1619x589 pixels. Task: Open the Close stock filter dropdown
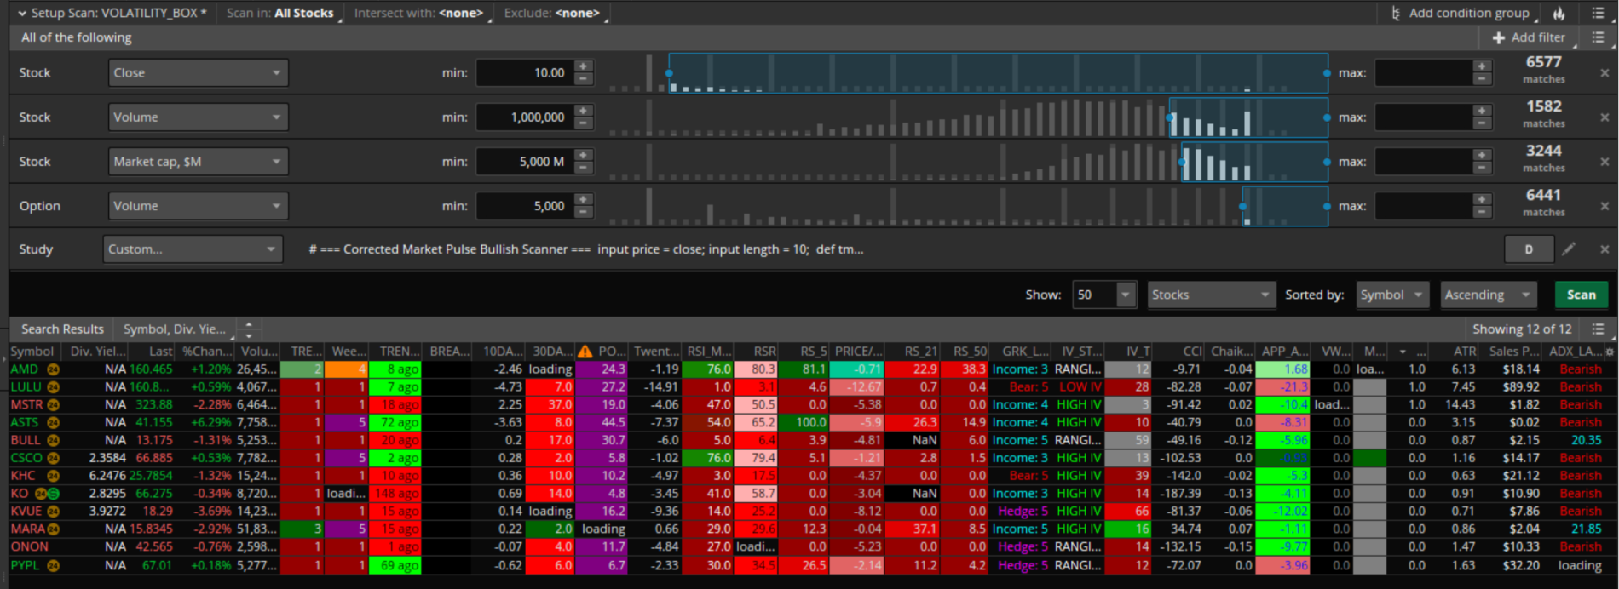199,73
